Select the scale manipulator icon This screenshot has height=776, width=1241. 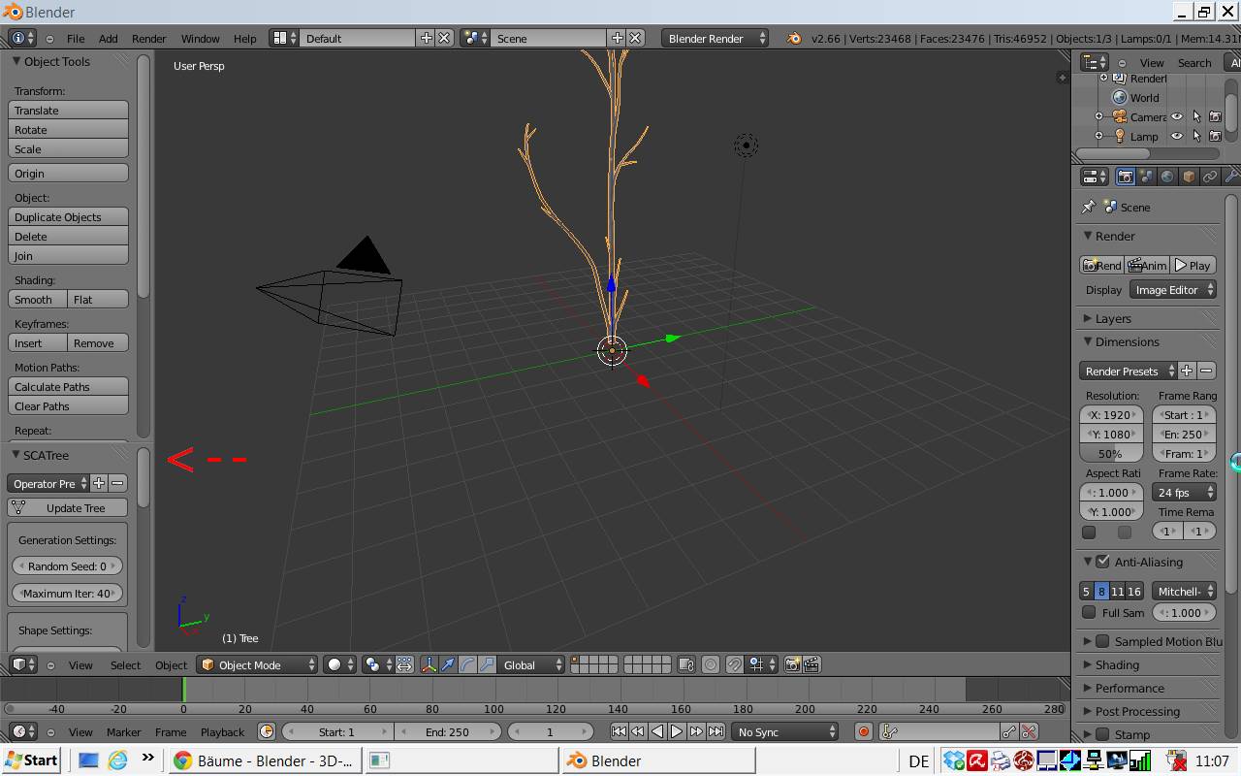pyautogui.click(x=487, y=664)
